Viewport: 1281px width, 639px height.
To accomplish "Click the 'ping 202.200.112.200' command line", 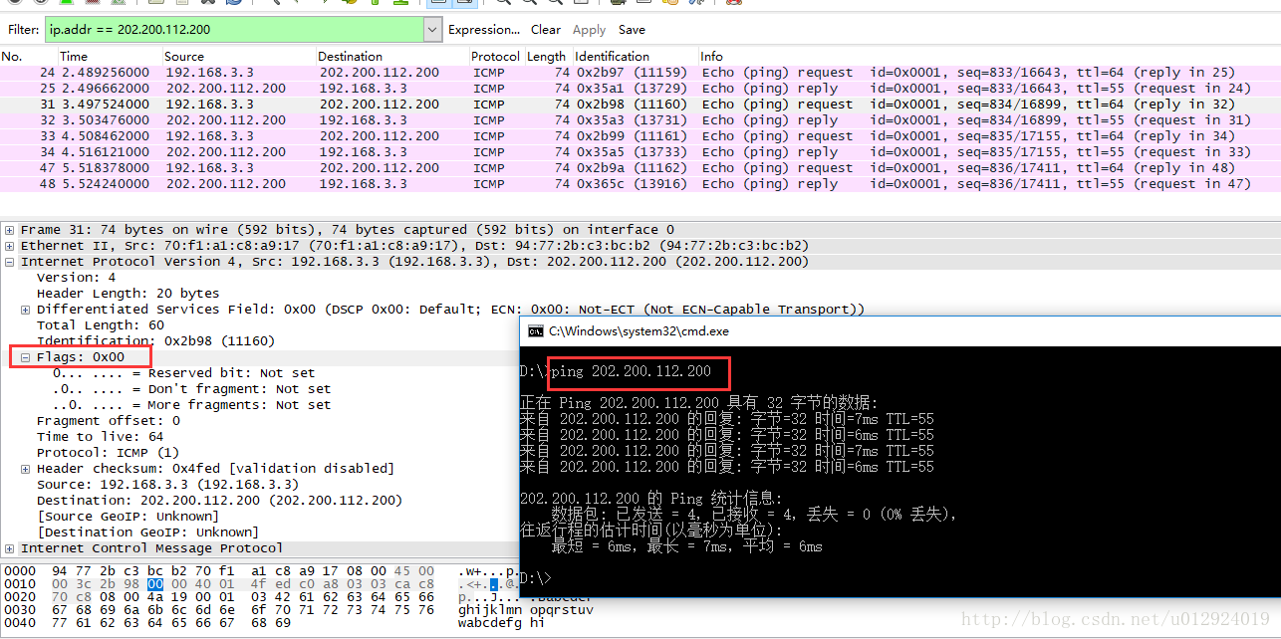I will [x=632, y=371].
